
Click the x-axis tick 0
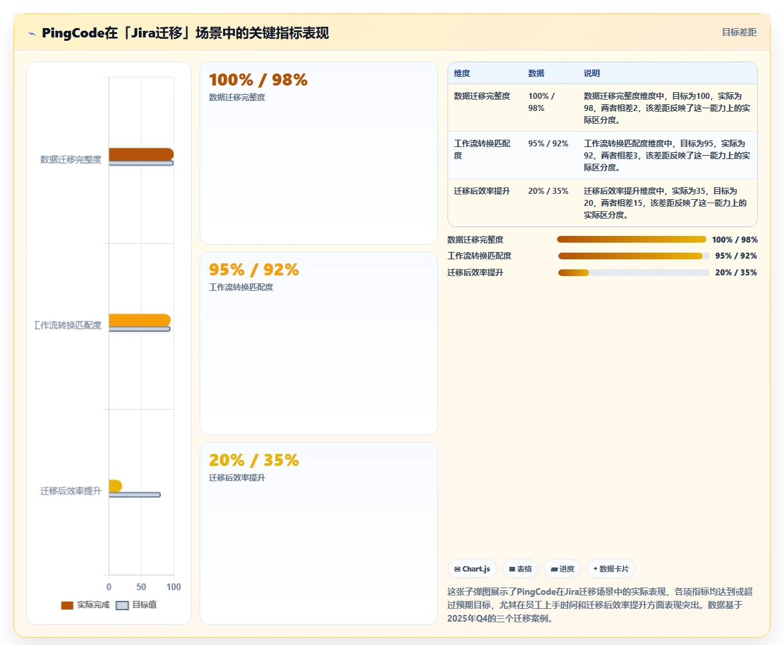pyautogui.click(x=109, y=587)
